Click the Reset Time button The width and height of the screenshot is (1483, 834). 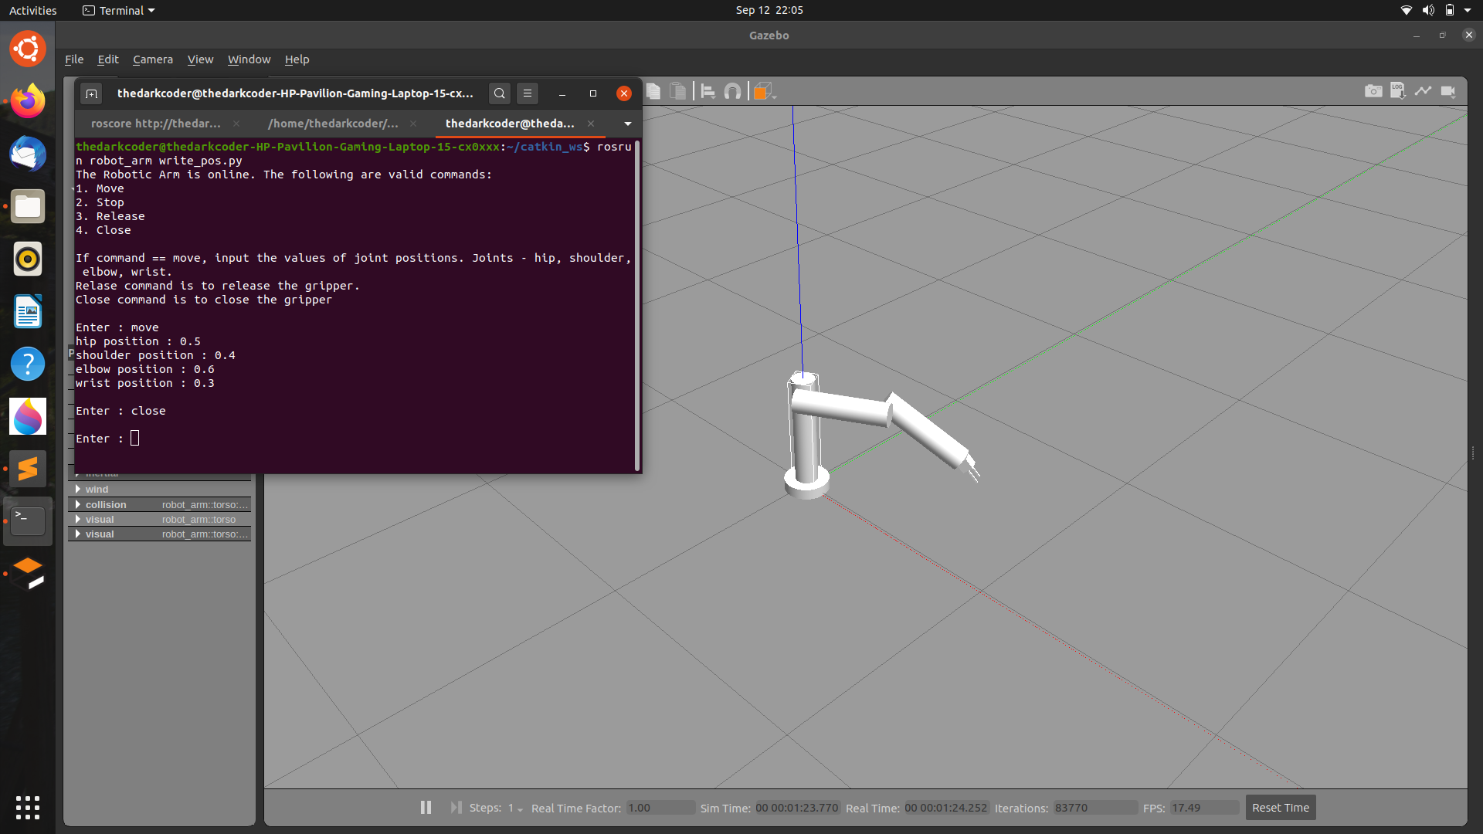[1280, 808]
